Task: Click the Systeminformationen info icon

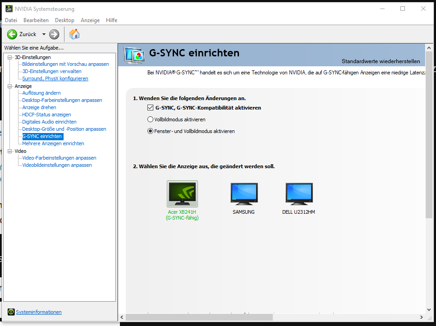Action: point(11,312)
